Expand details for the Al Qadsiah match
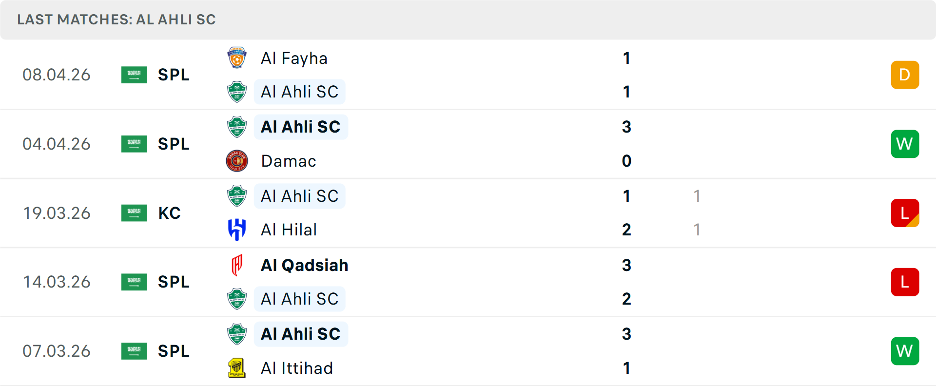The image size is (936, 386). 468,282
